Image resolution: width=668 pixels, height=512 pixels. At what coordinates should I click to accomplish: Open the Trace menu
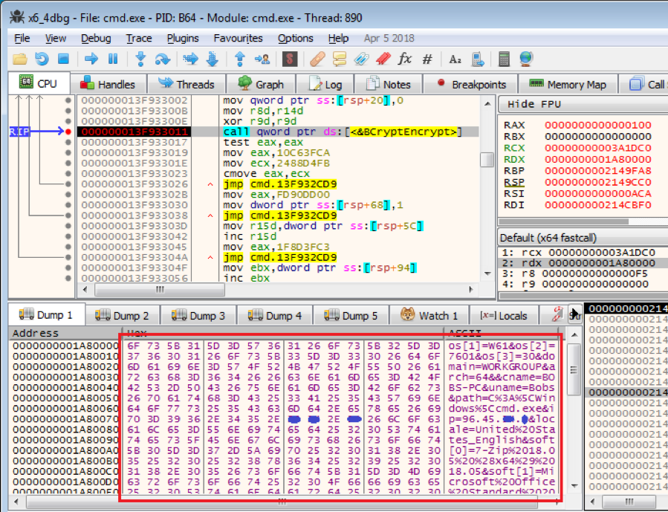coord(138,38)
